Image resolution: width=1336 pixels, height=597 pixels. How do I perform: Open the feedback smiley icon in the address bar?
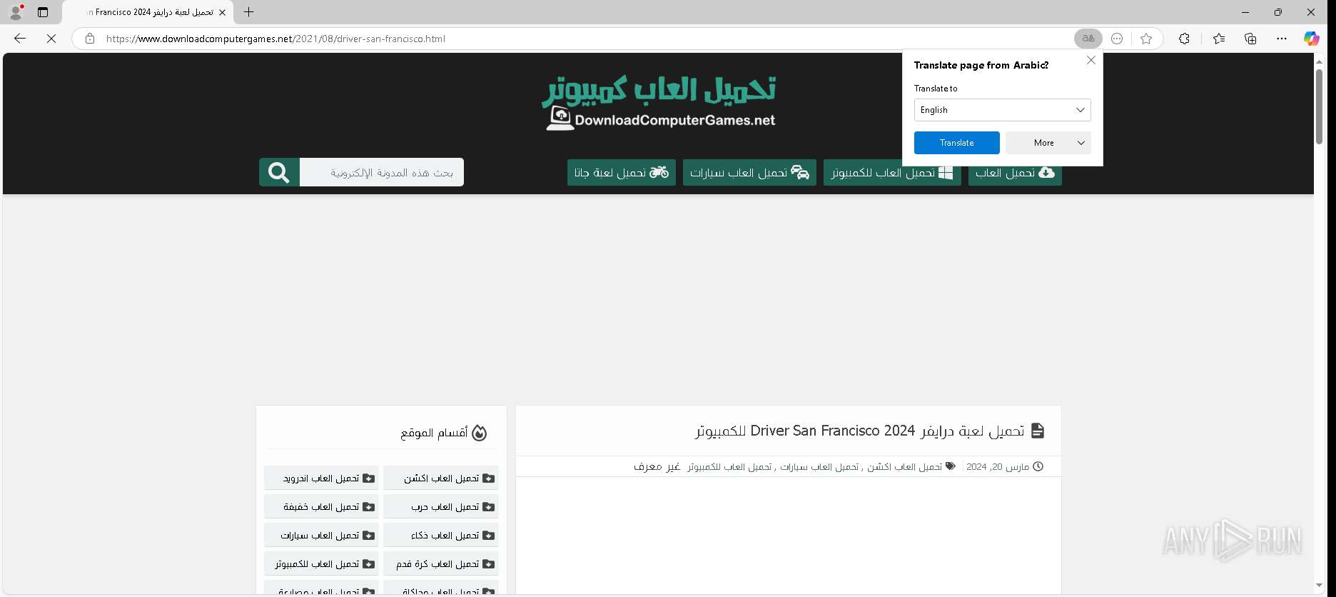click(x=1117, y=39)
